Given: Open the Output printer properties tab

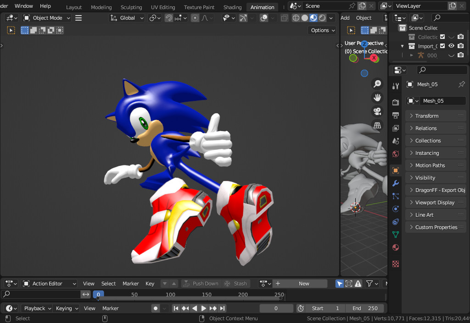Looking at the screenshot, I should pos(395,115).
